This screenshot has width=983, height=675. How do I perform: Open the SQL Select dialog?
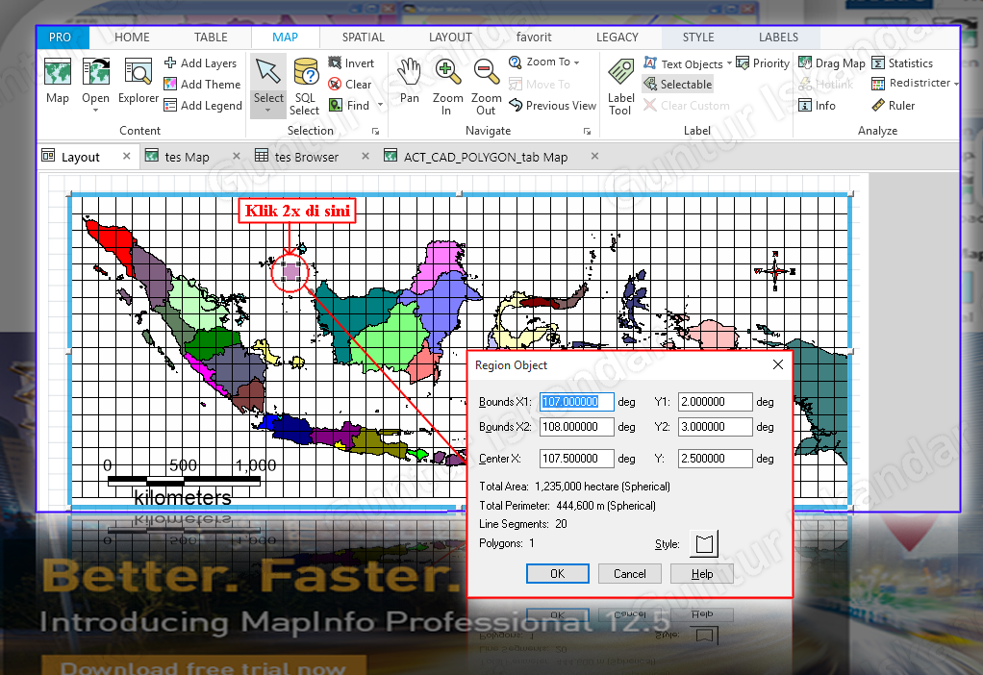click(x=305, y=82)
